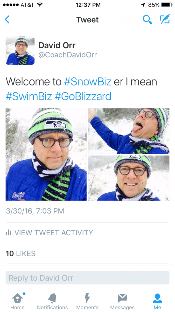The image size is (175, 312).
Task: Go back using the left chevron arrow
Action: [7, 19]
